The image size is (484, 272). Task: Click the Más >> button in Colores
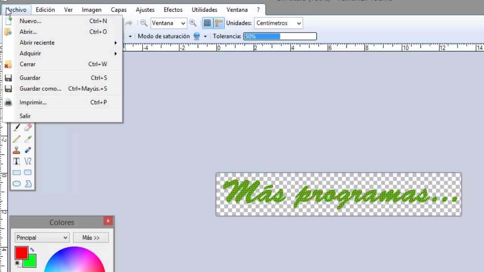pyautogui.click(x=91, y=238)
